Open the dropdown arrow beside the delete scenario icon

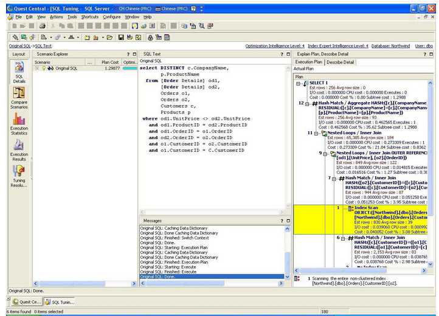103,37
